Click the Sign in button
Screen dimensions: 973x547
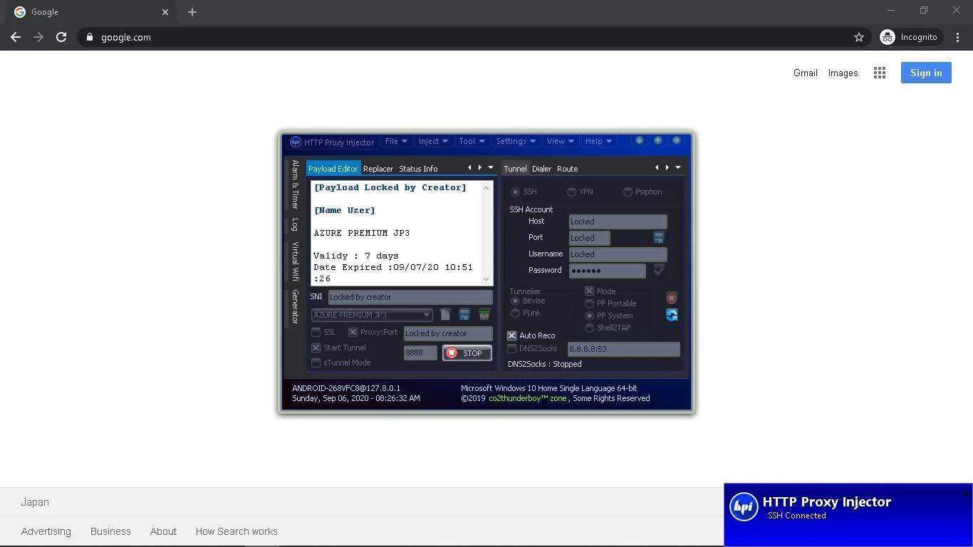point(926,73)
